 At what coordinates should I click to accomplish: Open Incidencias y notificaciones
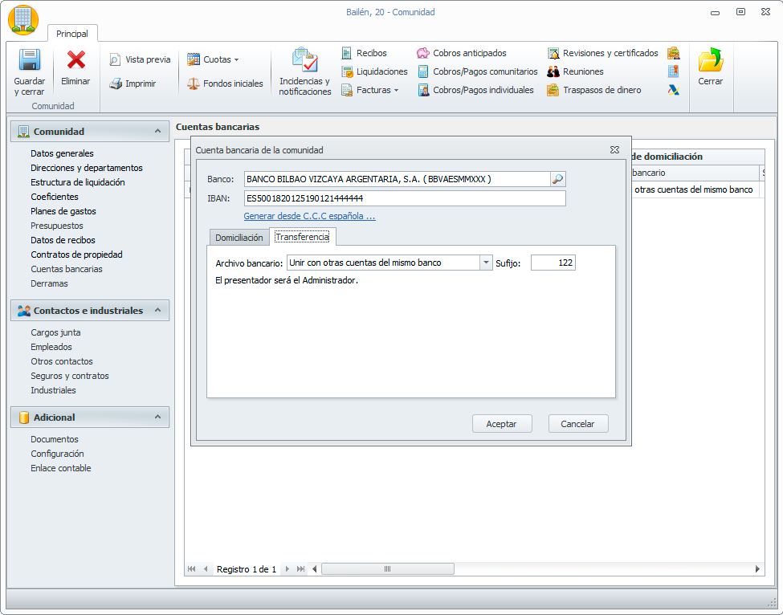click(305, 61)
